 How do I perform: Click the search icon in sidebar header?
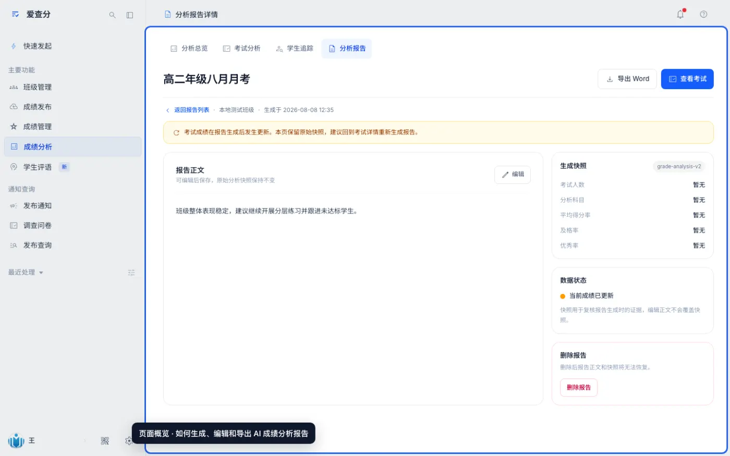coord(112,15)
